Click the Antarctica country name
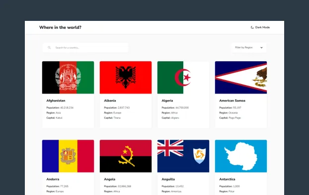The height and width of the screenshot is (195, 309). coord(227,179)
